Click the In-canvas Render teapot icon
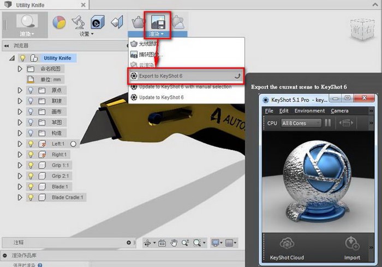The width and height of the screenshot is (382, 267). 139,22
